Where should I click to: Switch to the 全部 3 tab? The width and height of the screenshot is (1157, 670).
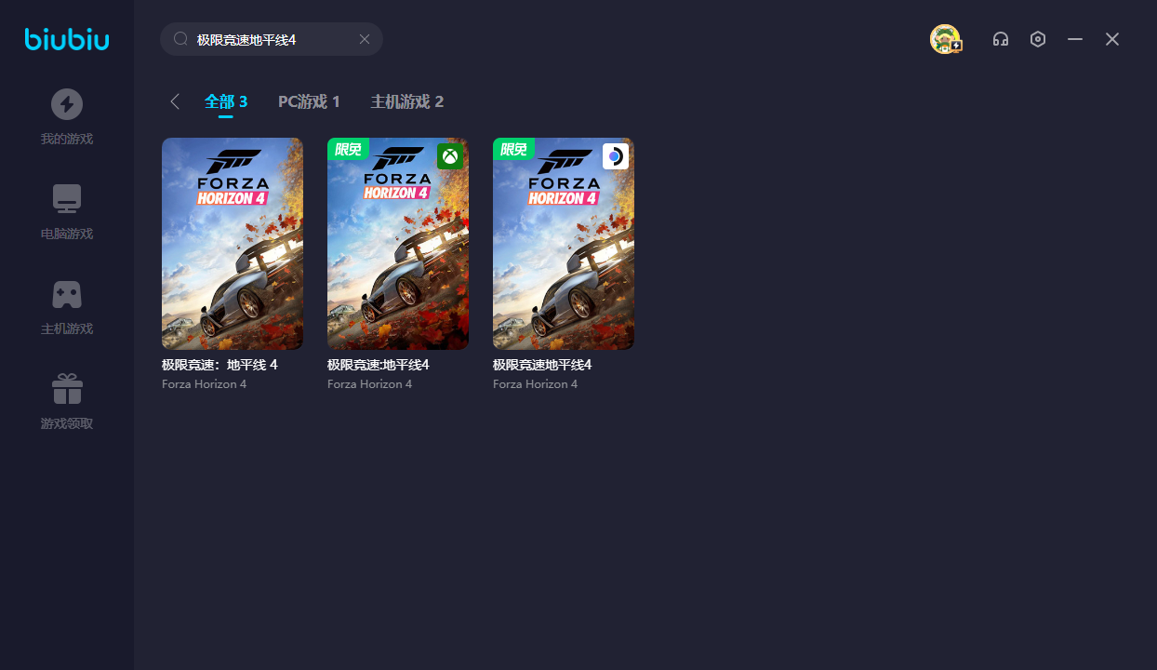(x=226, y=101)
